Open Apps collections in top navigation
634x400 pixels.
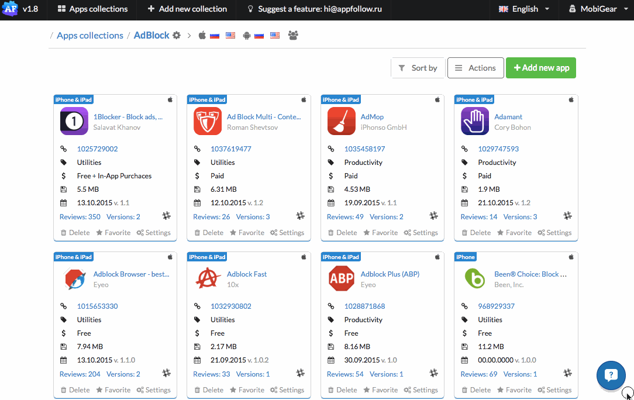point(92,9)
